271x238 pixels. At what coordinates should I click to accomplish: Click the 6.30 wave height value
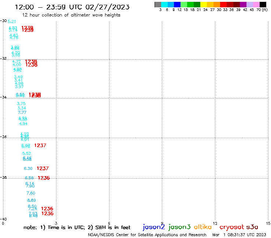click(x=28, y=168)
